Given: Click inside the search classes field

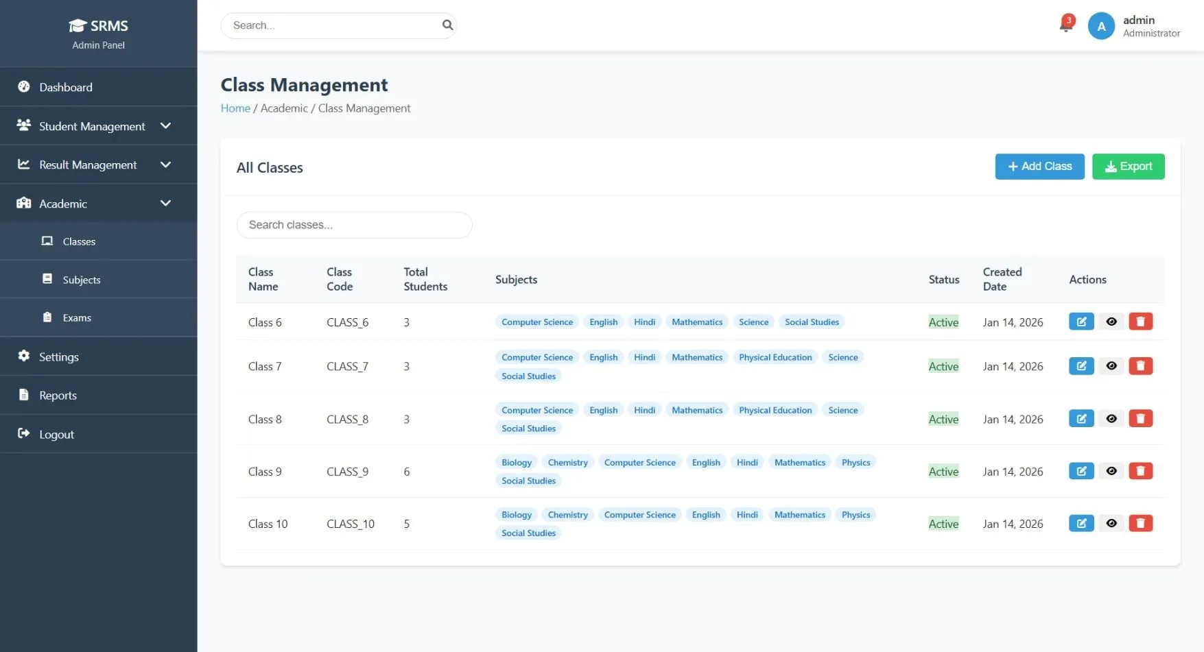Looking at the screenshot, I should [x=354, y=225].
